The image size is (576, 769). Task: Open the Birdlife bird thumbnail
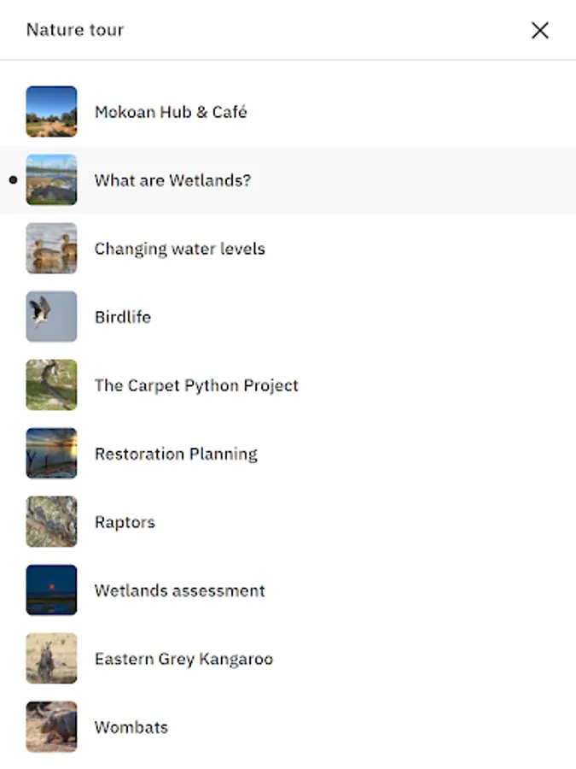coord(51,317)
